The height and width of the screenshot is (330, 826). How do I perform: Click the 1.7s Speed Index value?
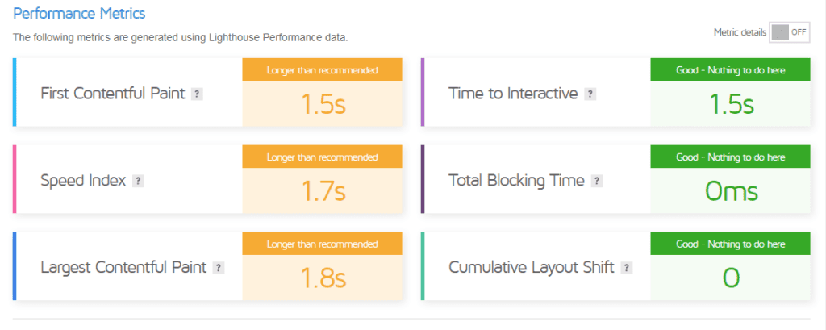click(x=323, y=191)
